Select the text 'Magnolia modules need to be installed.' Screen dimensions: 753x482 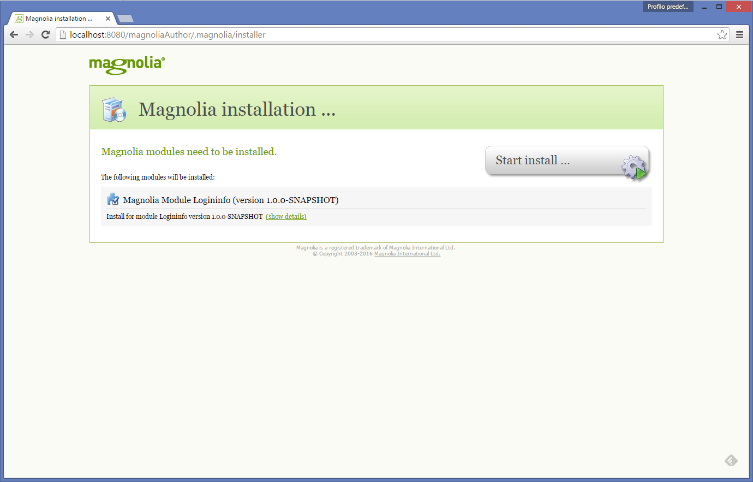point(189,152)
